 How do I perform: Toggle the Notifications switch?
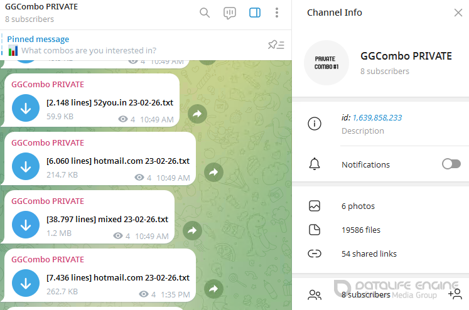click(x=451, y=164)
